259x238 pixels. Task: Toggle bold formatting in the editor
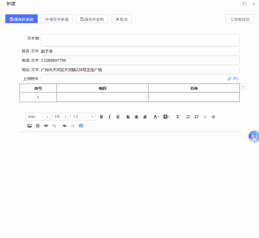(x=101, y=117)
